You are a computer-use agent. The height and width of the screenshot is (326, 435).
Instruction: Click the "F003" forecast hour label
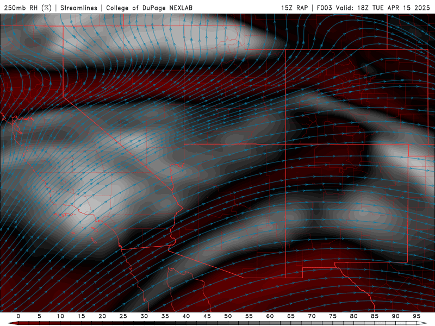pos(325,8)
